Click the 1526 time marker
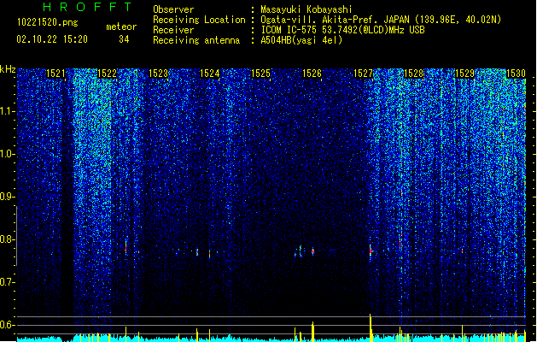Image resolution: width=537 pixels, height=342 pixels. (312, 74)
